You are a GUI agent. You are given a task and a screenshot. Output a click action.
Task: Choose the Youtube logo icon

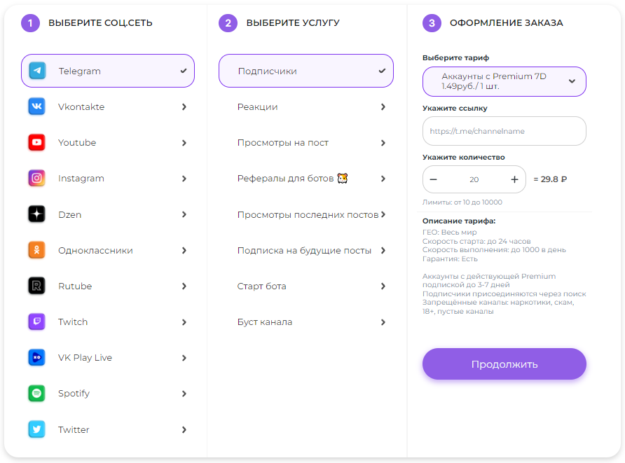tap(37, 142)
